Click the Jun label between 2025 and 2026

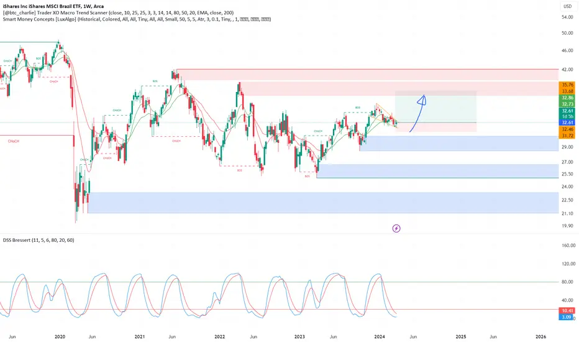[x=493, y=336]
